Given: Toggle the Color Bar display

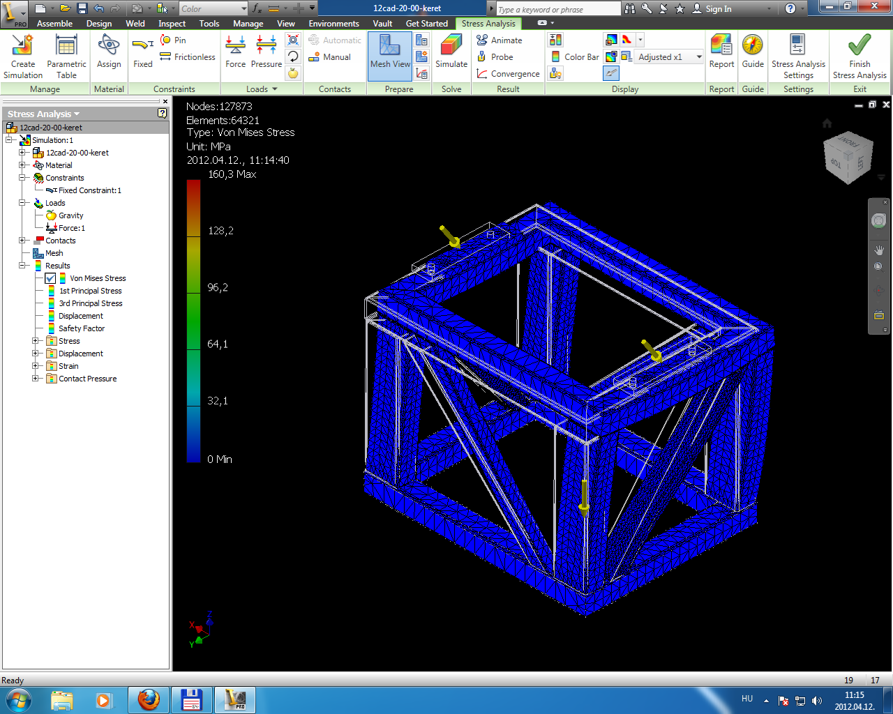Looking at the screenshot, I should tap(575, 57).
